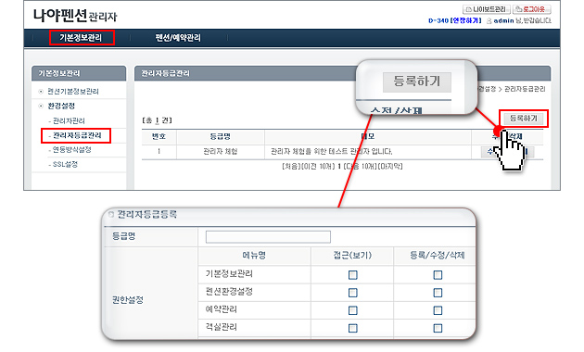Open SSL설정 submenu item

click(65, 164)
